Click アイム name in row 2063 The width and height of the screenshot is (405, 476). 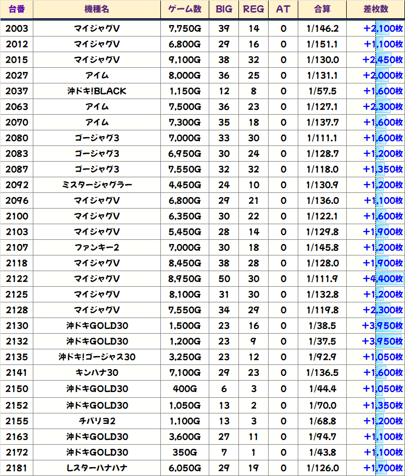coord(97,107)
